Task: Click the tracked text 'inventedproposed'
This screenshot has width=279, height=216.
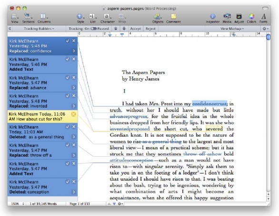Action: click(130, 129)
